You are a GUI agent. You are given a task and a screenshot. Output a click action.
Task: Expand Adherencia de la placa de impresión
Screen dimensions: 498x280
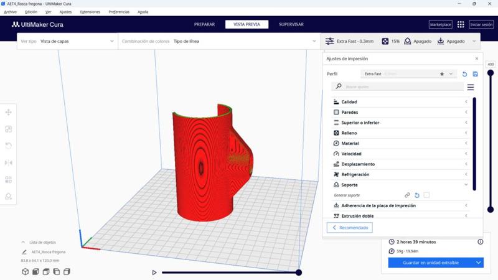tap(400, 205)
